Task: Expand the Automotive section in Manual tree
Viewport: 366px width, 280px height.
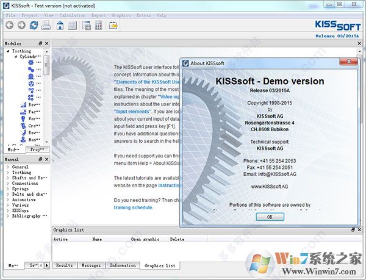Action: point(7,199)
